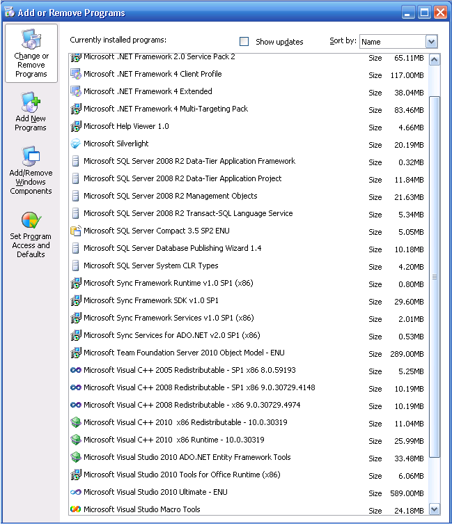Click the SQL Server Compact 3.5 SP2 icon
This screenshot has height=524, width=452.
[x=76, y=231]
